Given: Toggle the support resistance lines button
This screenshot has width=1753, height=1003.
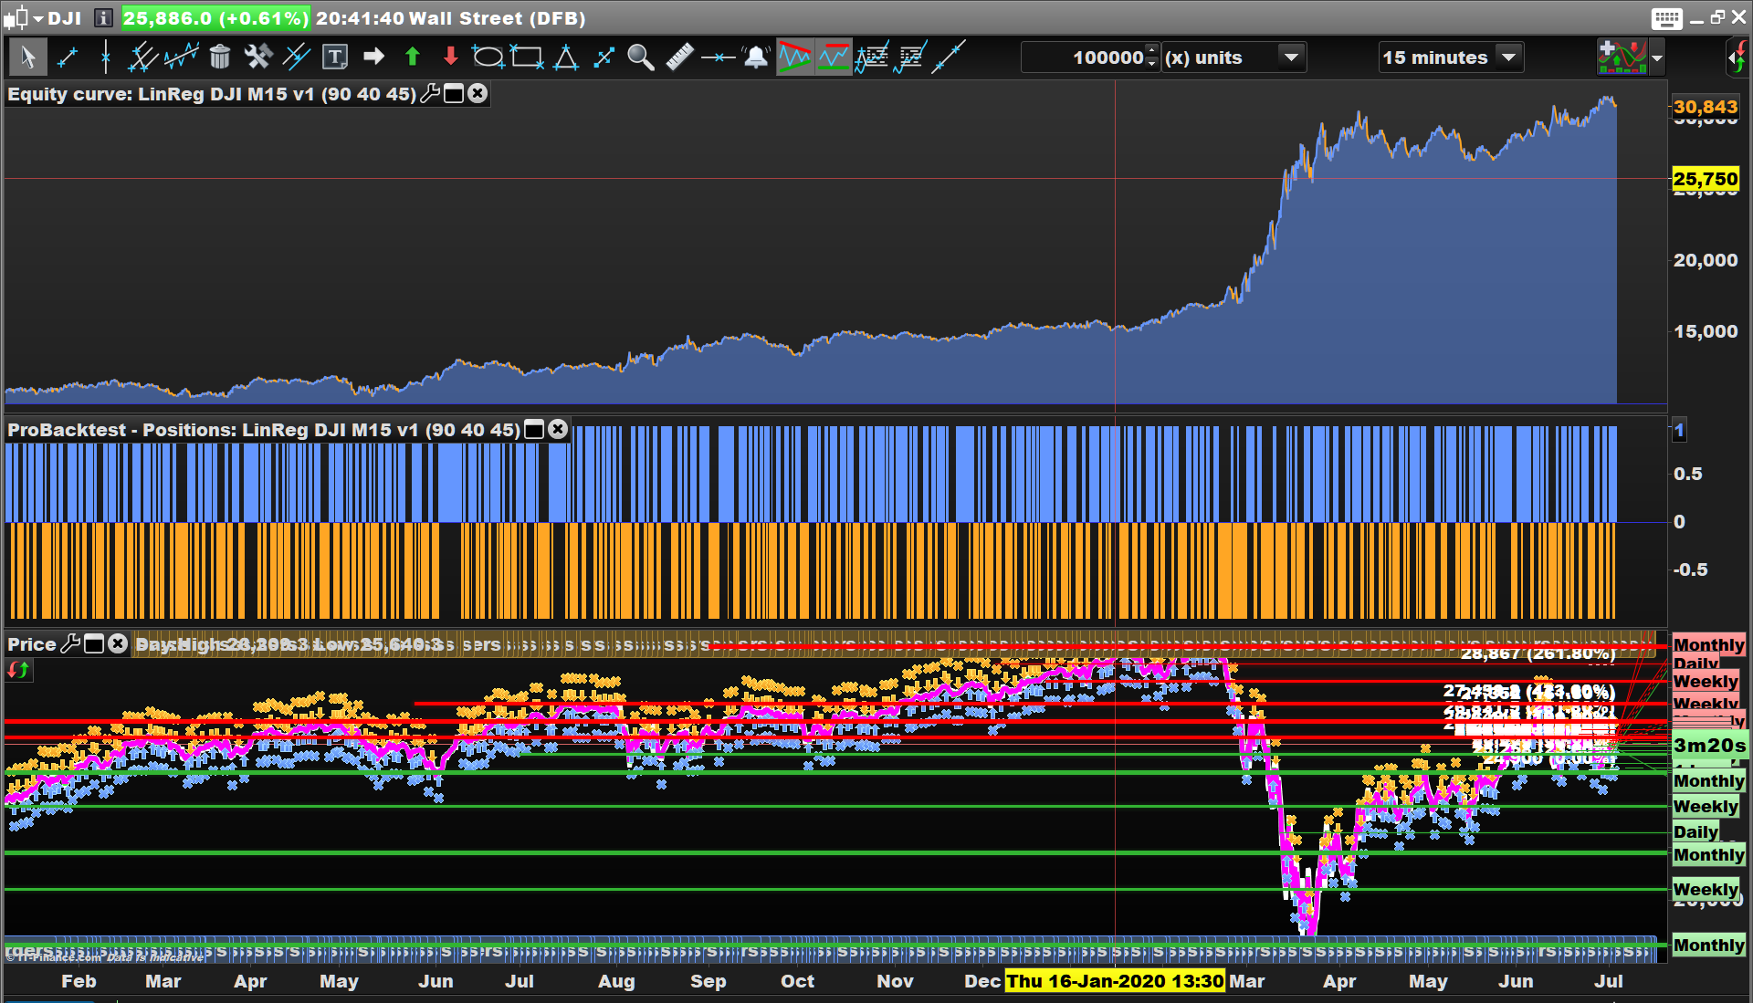Looking at the screenshot, I should pos(833,57).
